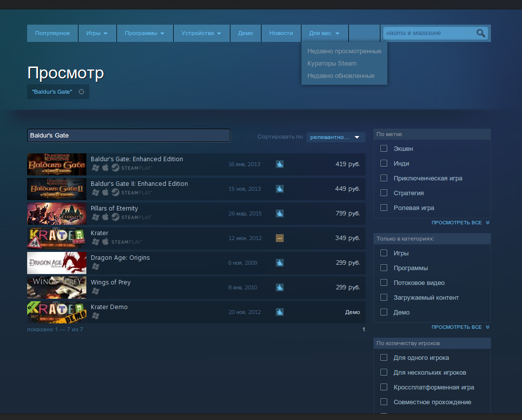Screen dimensions: 522x420
Task: Click the Mac icon under Pillars of Eternity
Action: point(105,217)
